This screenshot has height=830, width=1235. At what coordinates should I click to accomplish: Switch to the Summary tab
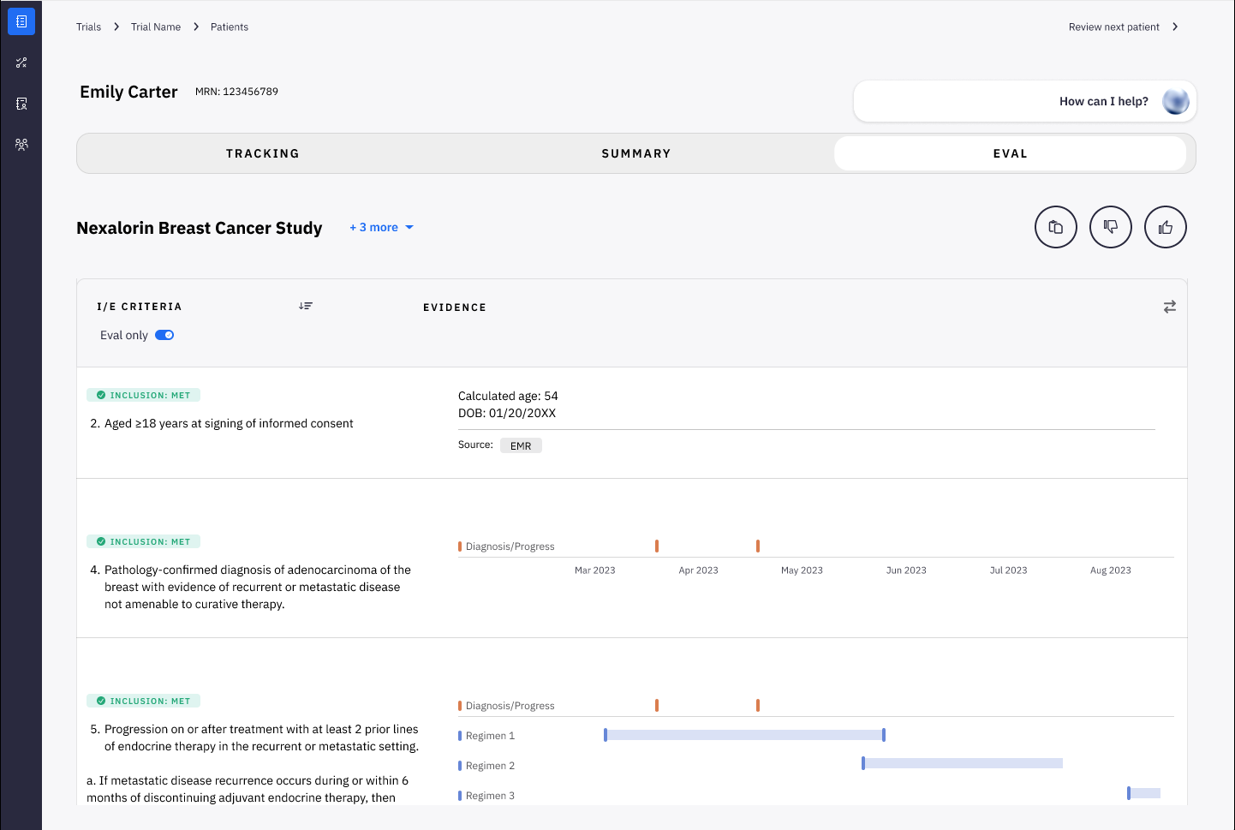pos(635,153)
